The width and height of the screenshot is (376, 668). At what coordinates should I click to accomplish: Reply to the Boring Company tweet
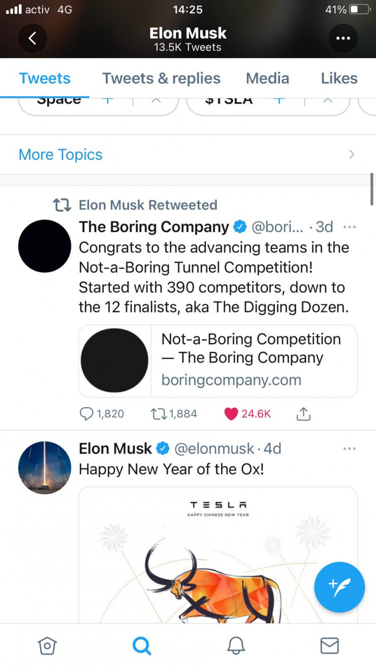click(87, 414)
